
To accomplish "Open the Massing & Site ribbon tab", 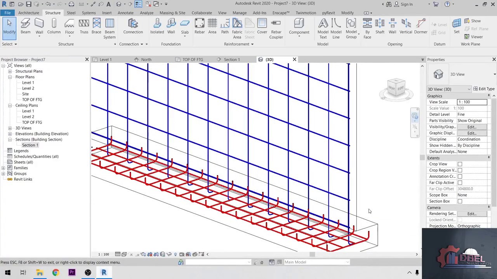I will pos(172,13).
